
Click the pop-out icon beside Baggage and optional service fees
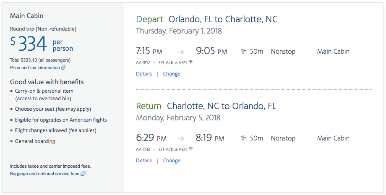coord(83,174)
